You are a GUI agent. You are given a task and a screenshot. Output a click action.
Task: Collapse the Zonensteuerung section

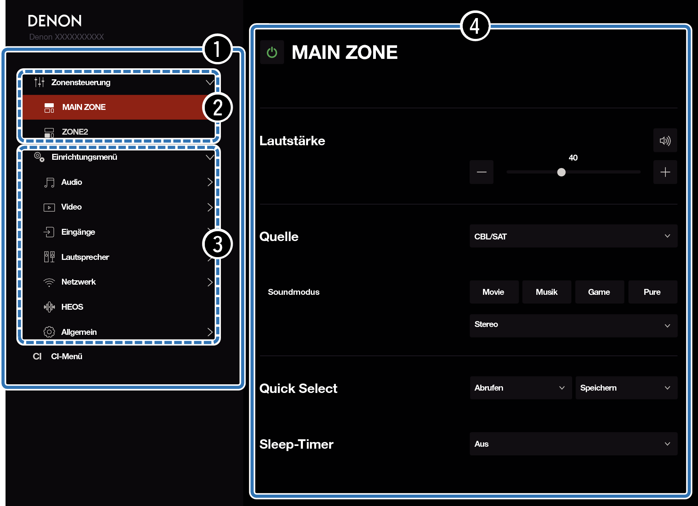210,82
